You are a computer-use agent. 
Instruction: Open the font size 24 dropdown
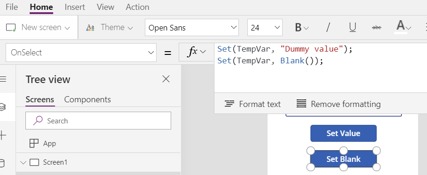pos(265,27)
